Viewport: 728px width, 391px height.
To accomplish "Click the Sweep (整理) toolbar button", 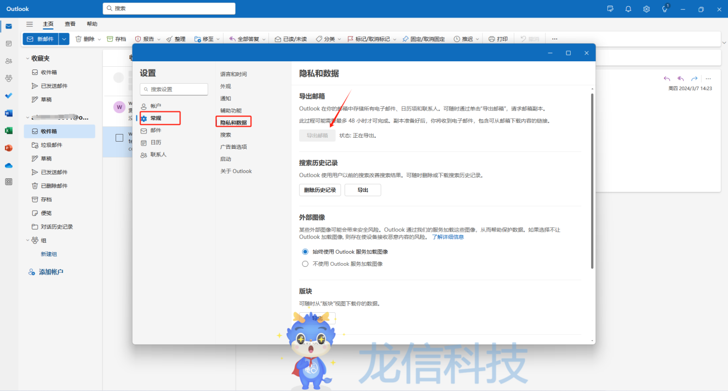I will point(176,39).
